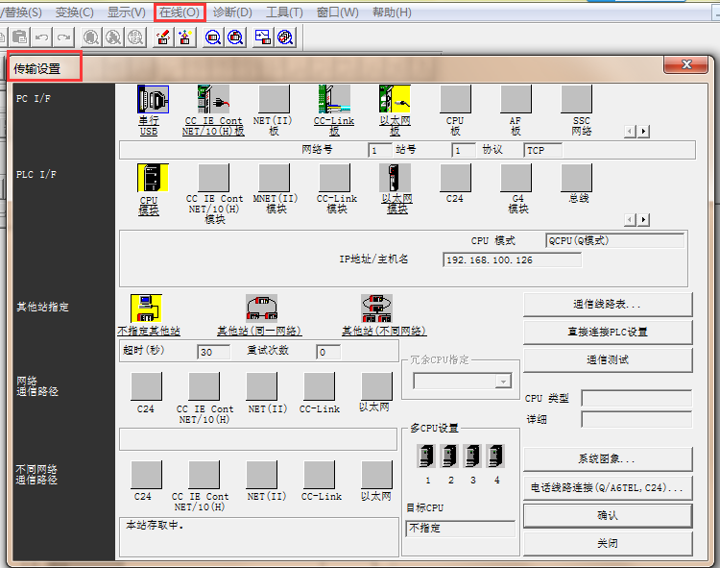The image size is (720, 568).
Task: Click the 目标CPU field showing 不指定
Action: [460, 529]
